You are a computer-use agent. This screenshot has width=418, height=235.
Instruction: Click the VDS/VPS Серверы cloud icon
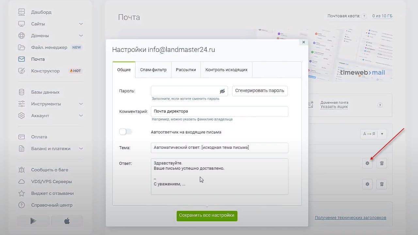pyautogui.click(x=22, y=181)
